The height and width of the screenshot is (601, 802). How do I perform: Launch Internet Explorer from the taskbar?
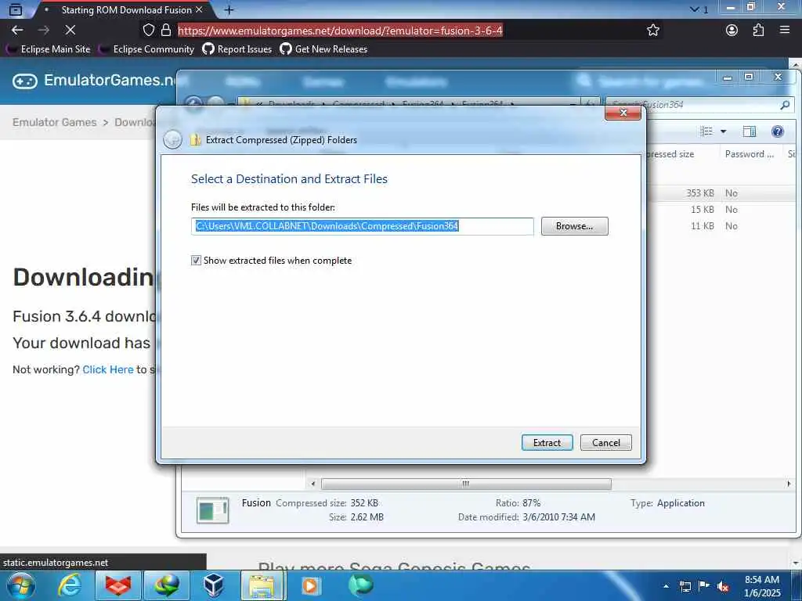pyautogui.click(x=70, y=585)
